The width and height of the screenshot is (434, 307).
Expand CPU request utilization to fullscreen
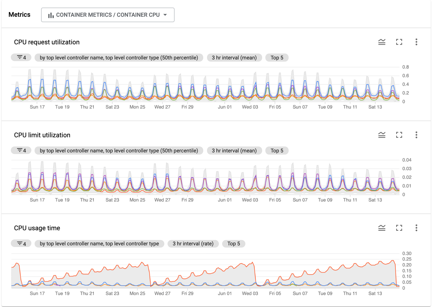coord(399,42)
